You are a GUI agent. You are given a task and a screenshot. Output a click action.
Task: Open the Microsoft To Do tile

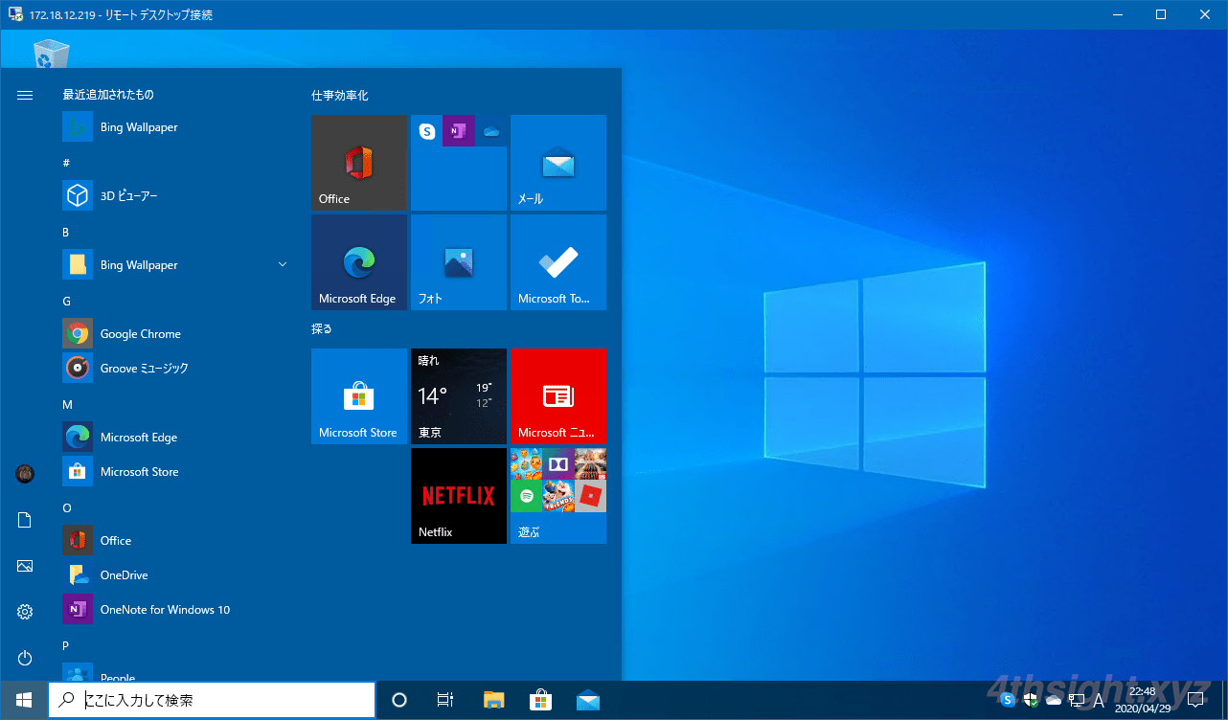coord(558,262)
